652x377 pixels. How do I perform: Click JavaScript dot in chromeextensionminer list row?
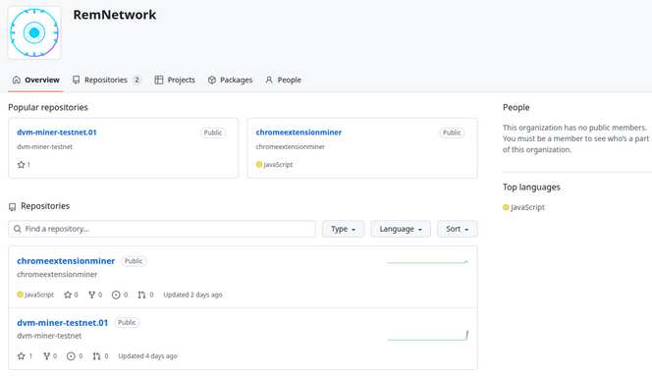point(20,295)
